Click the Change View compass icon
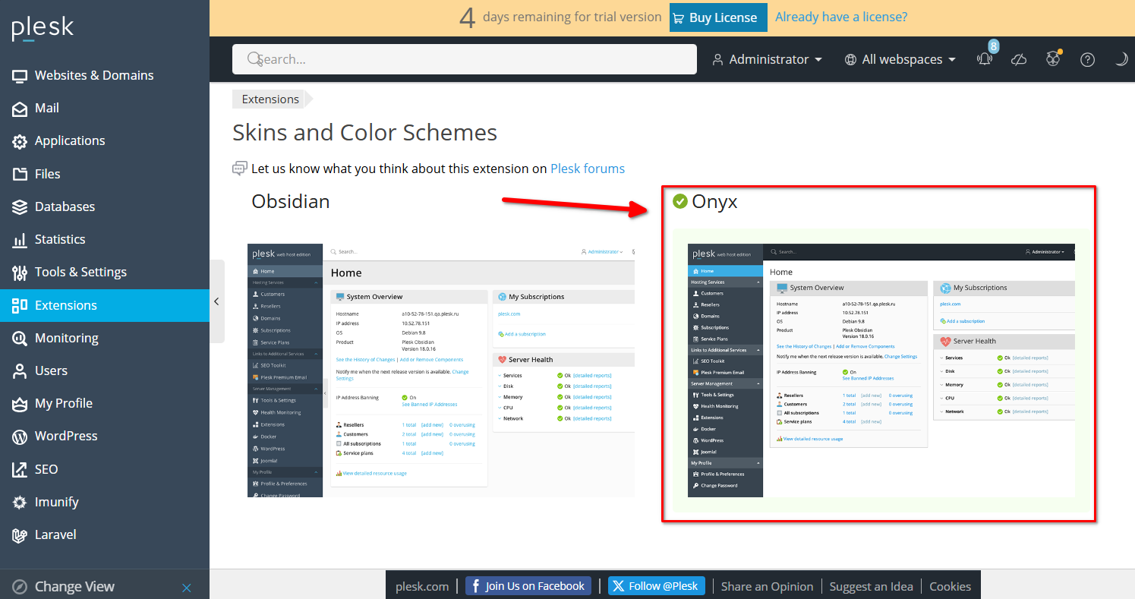 click(20, 587)
